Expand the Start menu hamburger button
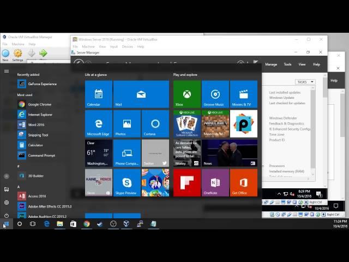 [7, 72]
